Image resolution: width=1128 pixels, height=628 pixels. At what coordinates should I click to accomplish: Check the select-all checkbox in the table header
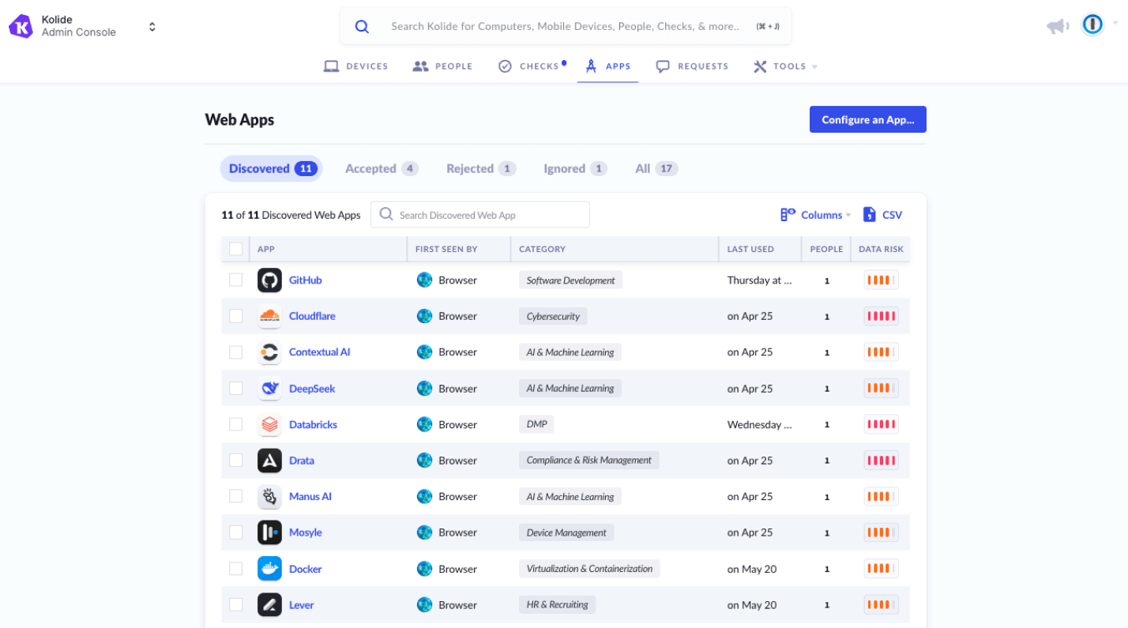tap(235, 247)
